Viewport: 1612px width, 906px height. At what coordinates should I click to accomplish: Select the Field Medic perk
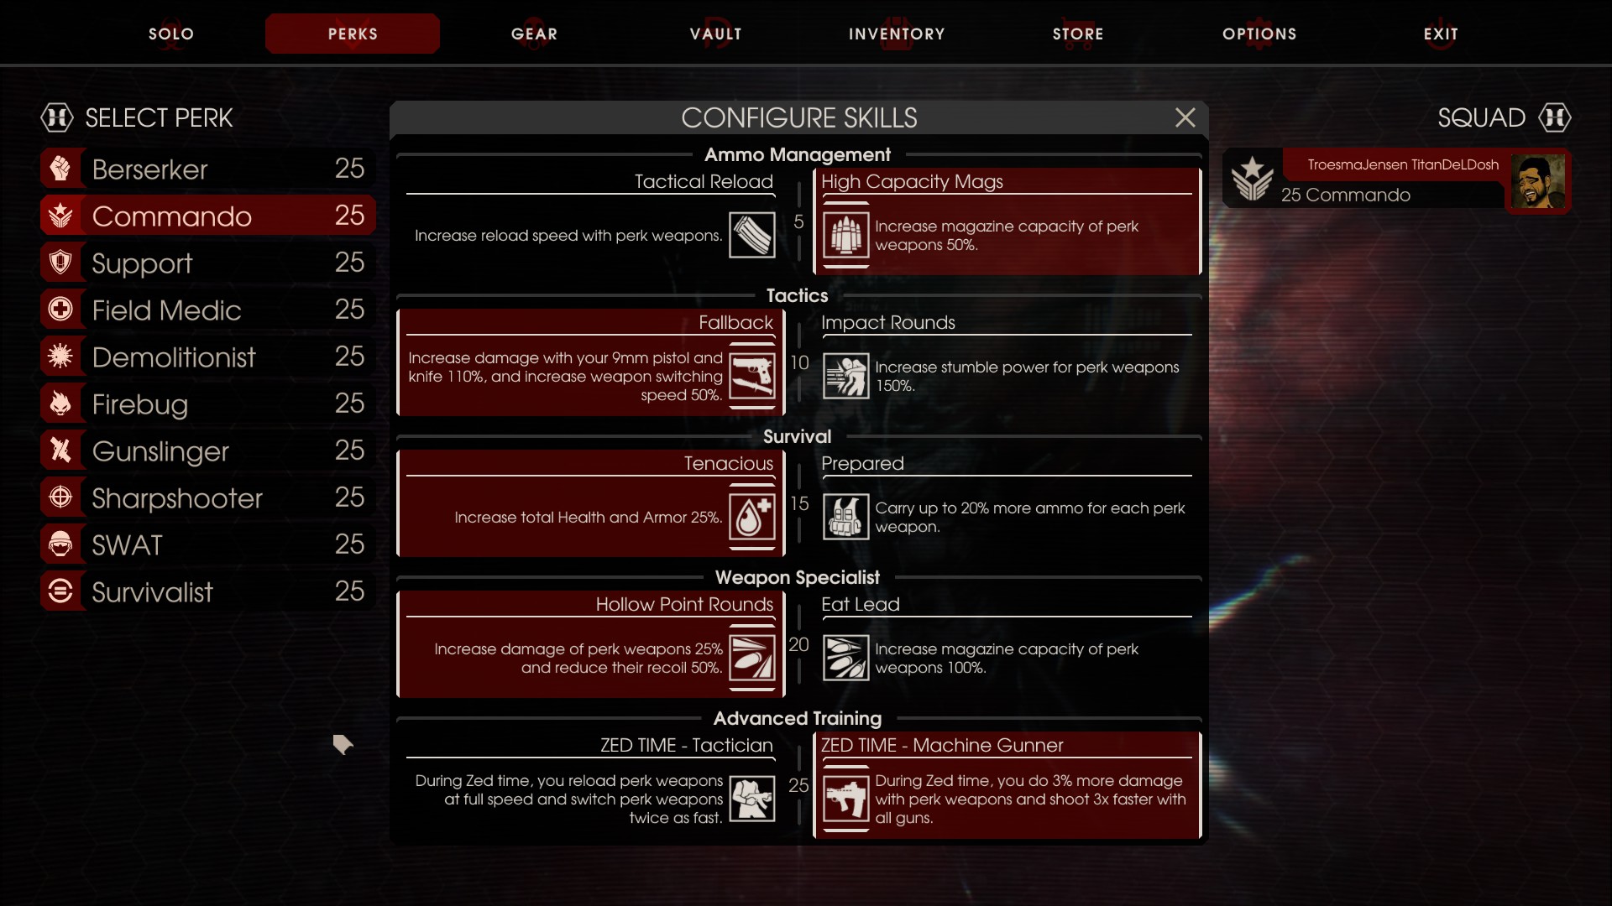coord(207,310)
